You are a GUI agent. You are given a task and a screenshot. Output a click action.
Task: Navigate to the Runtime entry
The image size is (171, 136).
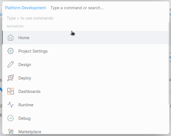(85, 105)
